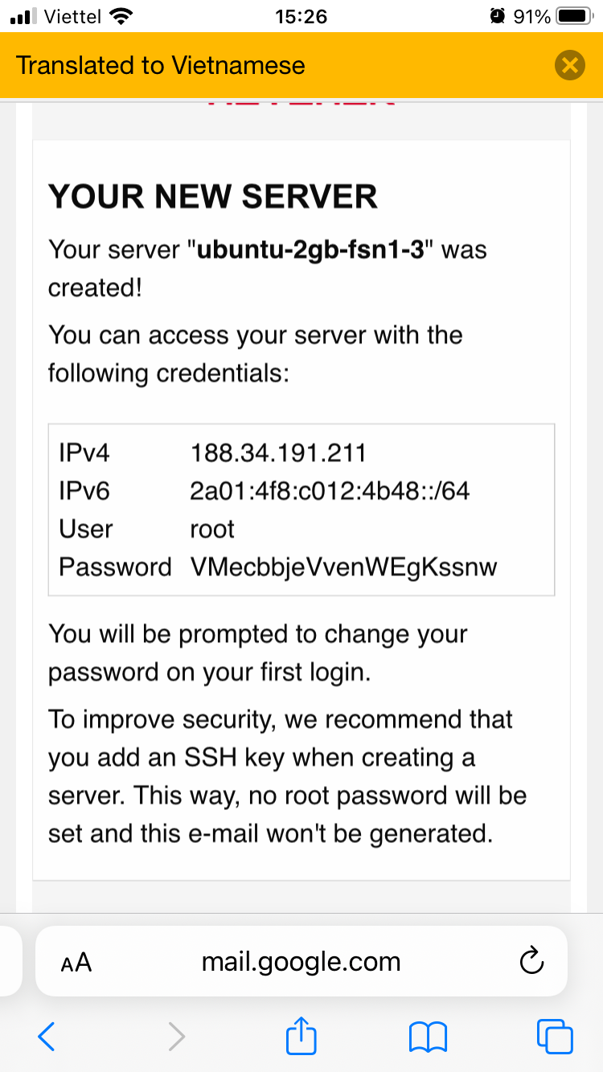
Task: Tap the forward navigation arrow
Action: pos(177,1037)
